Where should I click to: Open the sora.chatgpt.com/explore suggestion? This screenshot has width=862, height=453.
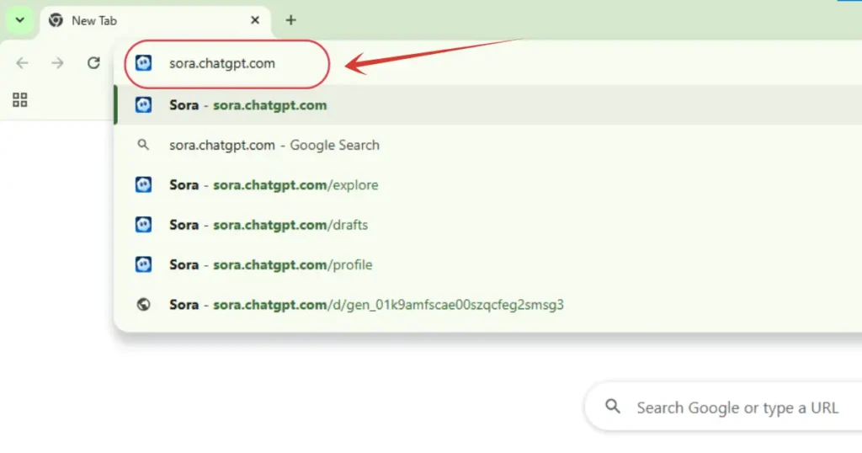tap(274, 185)
